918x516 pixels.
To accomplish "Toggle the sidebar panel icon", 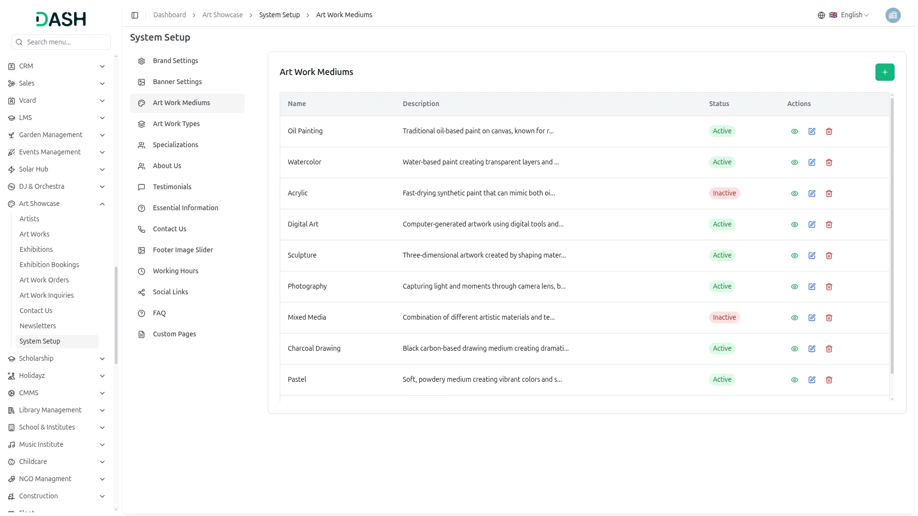I will [x=135, y=15].
